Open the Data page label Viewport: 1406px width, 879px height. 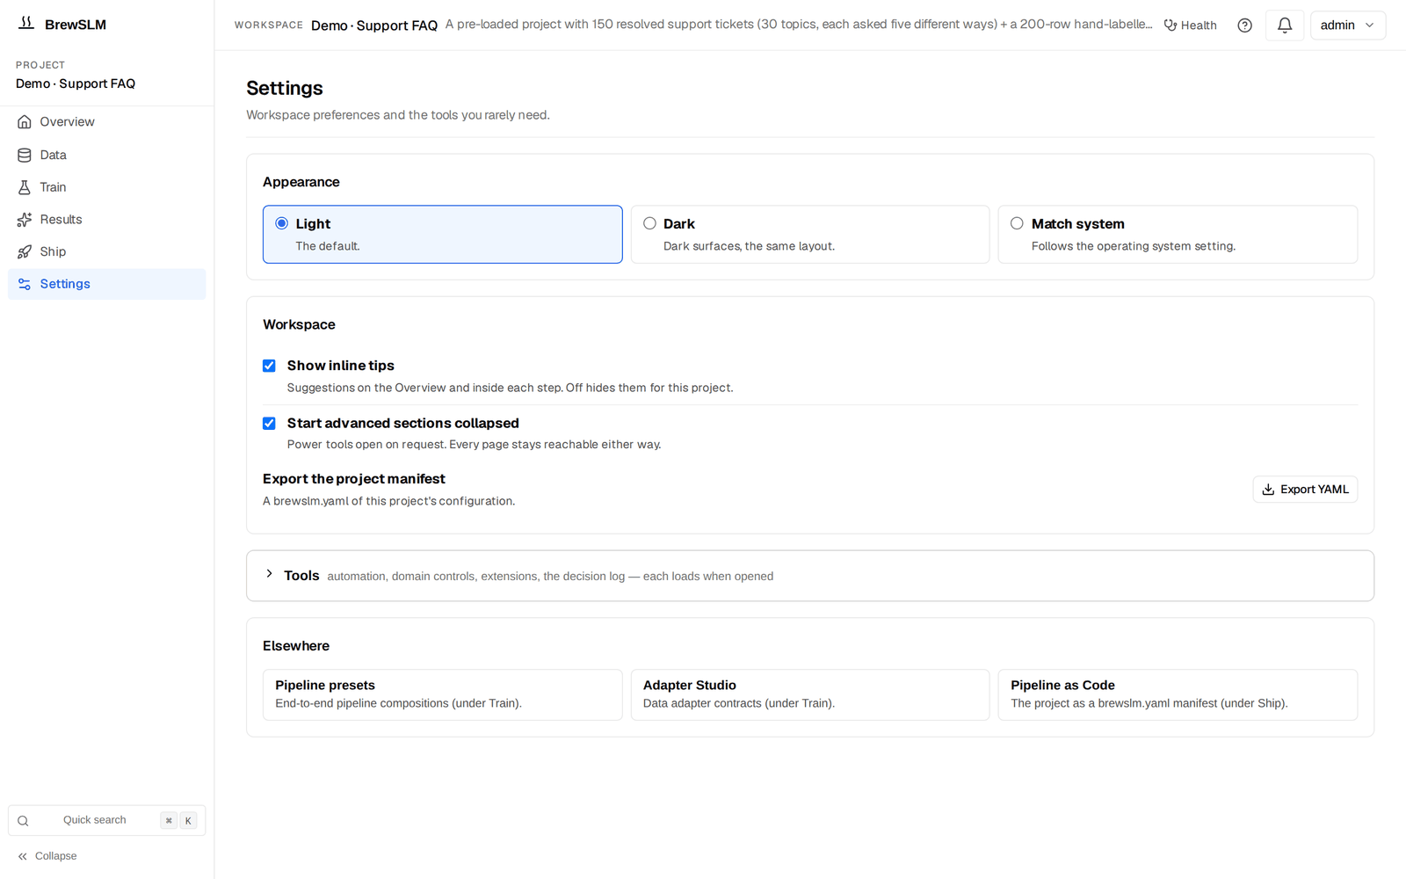pos(53,155)
